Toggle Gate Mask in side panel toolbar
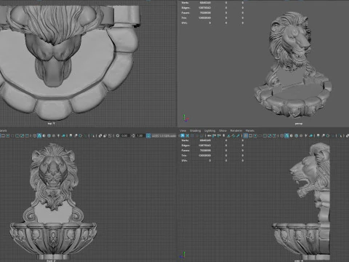This screenshot has height=262, width=349. pos(260,135)
